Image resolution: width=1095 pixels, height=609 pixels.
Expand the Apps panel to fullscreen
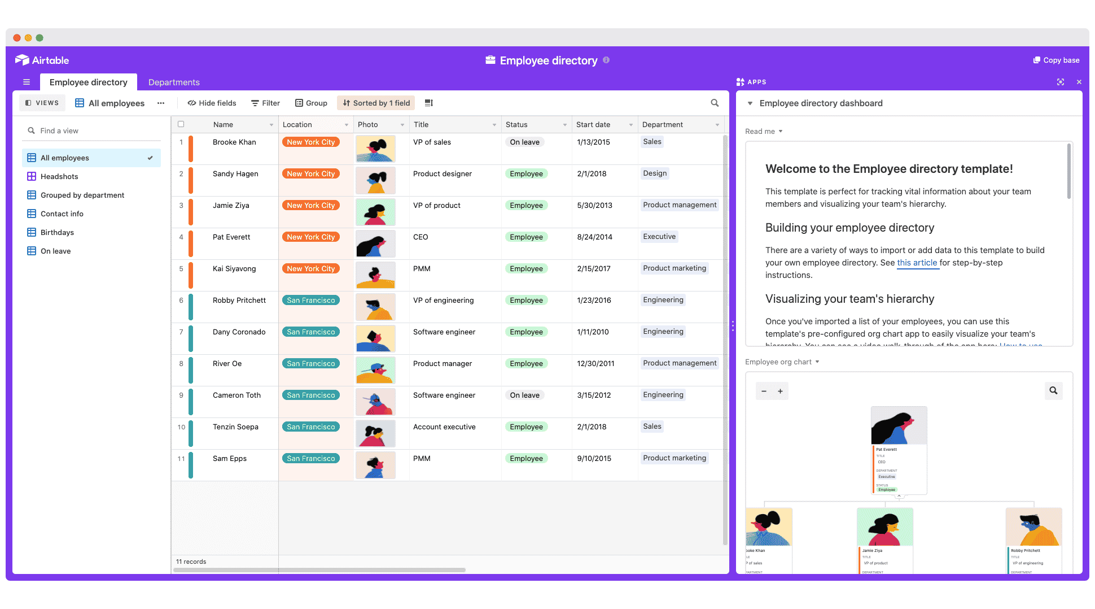pyautogui.click(x=1061, y=82)
